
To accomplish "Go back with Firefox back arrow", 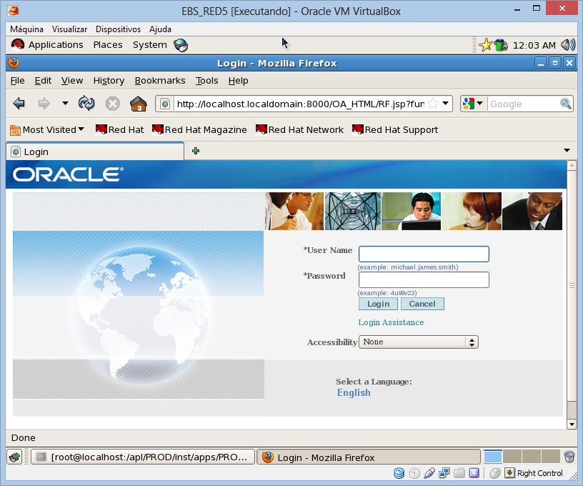I will 19,104.
